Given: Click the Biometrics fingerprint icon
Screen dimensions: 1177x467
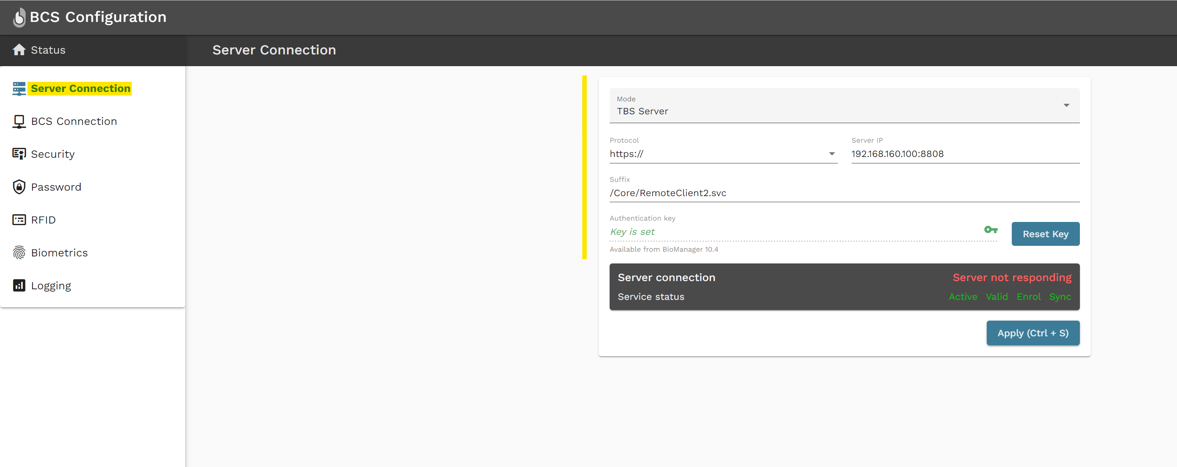Looking at the screenshot, I should click(19, 253).
